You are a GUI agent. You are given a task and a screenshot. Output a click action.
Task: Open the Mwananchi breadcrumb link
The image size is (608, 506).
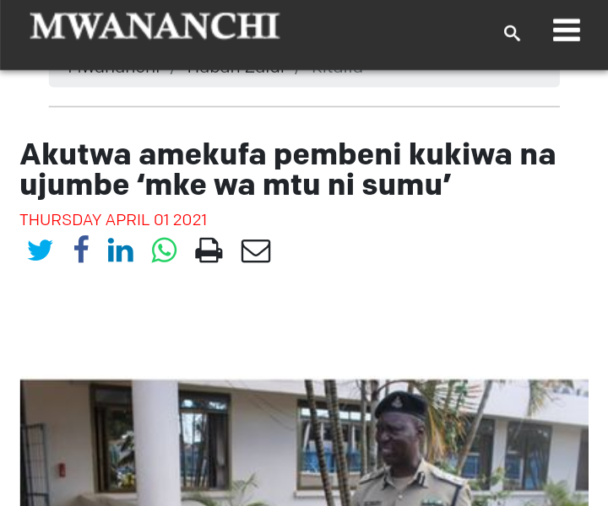pos(114,72)
